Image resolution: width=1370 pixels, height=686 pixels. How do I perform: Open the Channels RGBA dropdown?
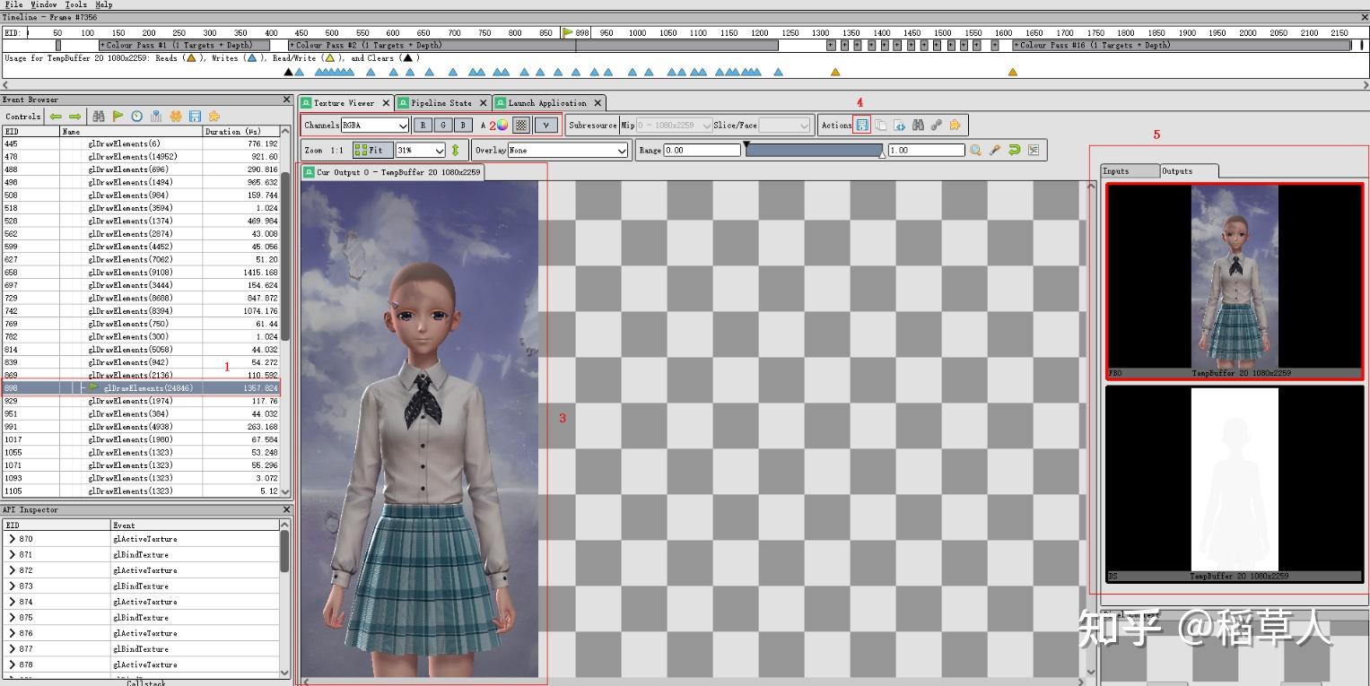point(374,126)
